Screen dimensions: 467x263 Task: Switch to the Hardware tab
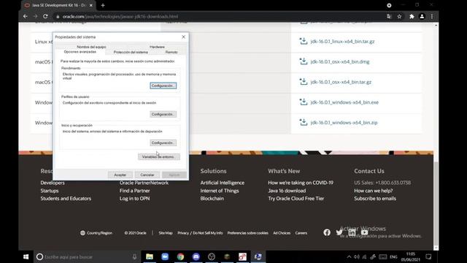coord(157,47)
